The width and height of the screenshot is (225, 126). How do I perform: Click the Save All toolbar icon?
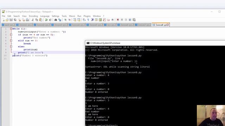tap(15, 20)
